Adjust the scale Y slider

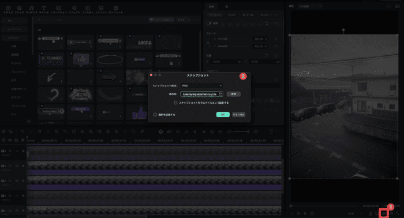[226, 46]
